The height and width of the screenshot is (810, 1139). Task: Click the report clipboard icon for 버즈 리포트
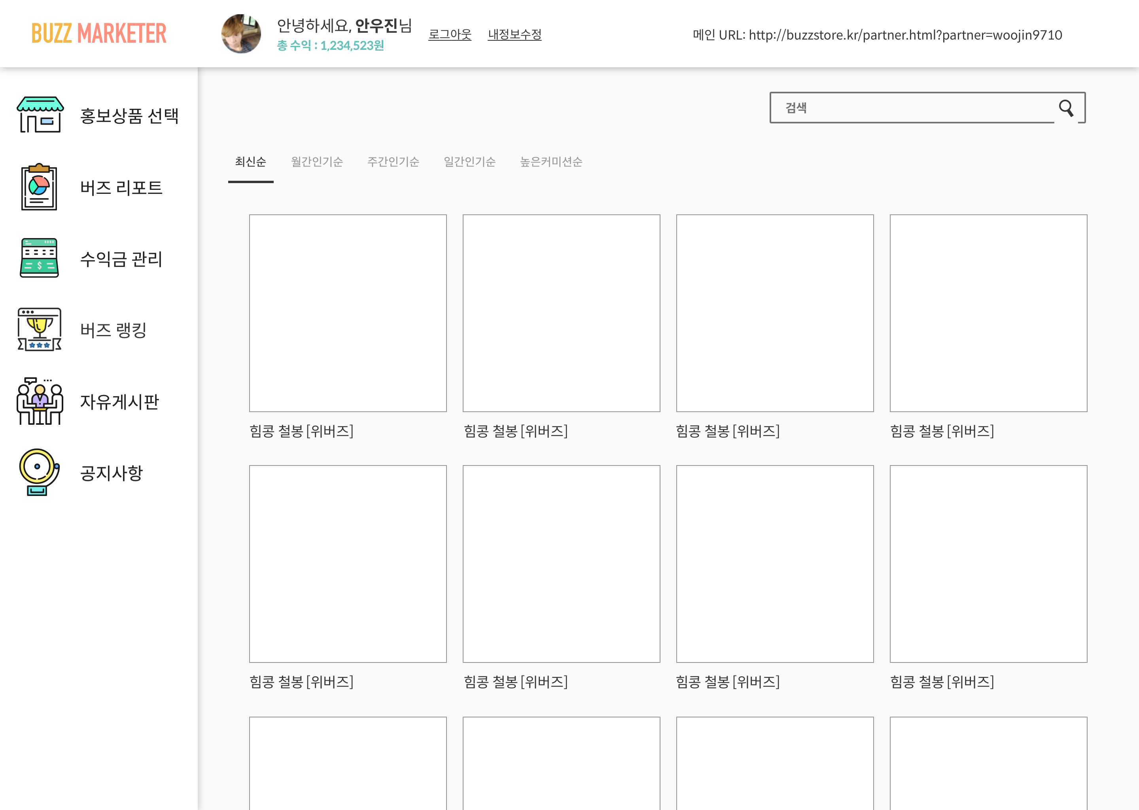pos(39,187)
